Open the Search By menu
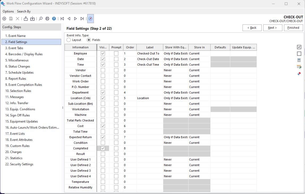 click(x=24, y=11)
